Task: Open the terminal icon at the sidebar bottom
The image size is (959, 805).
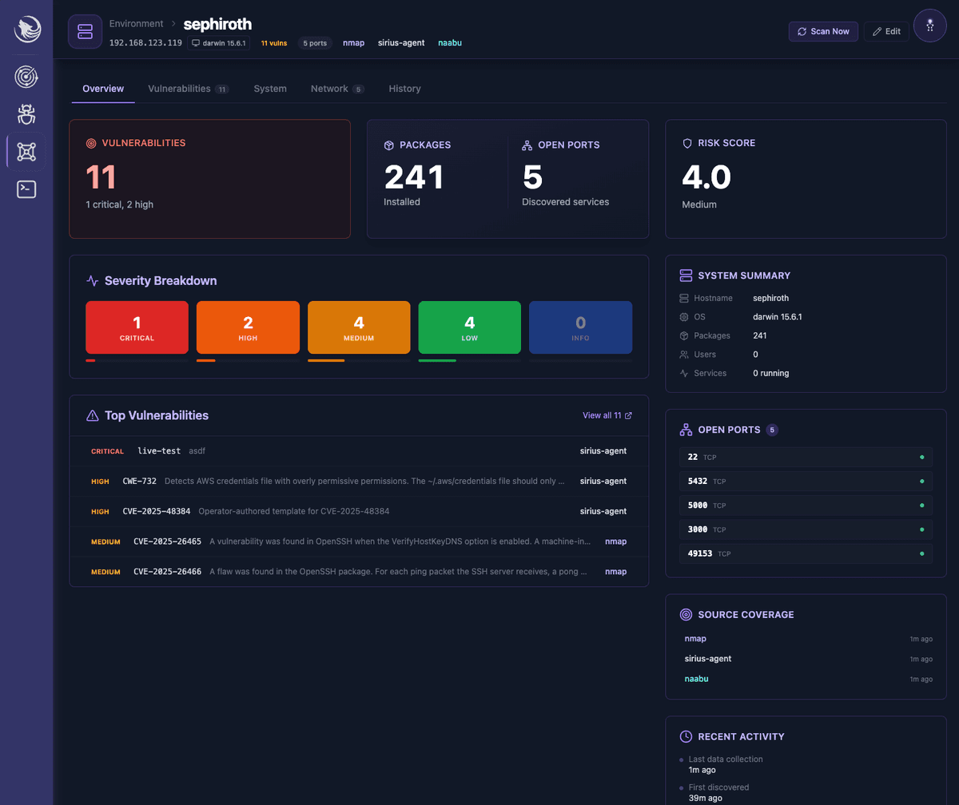Action: [26, 188]
